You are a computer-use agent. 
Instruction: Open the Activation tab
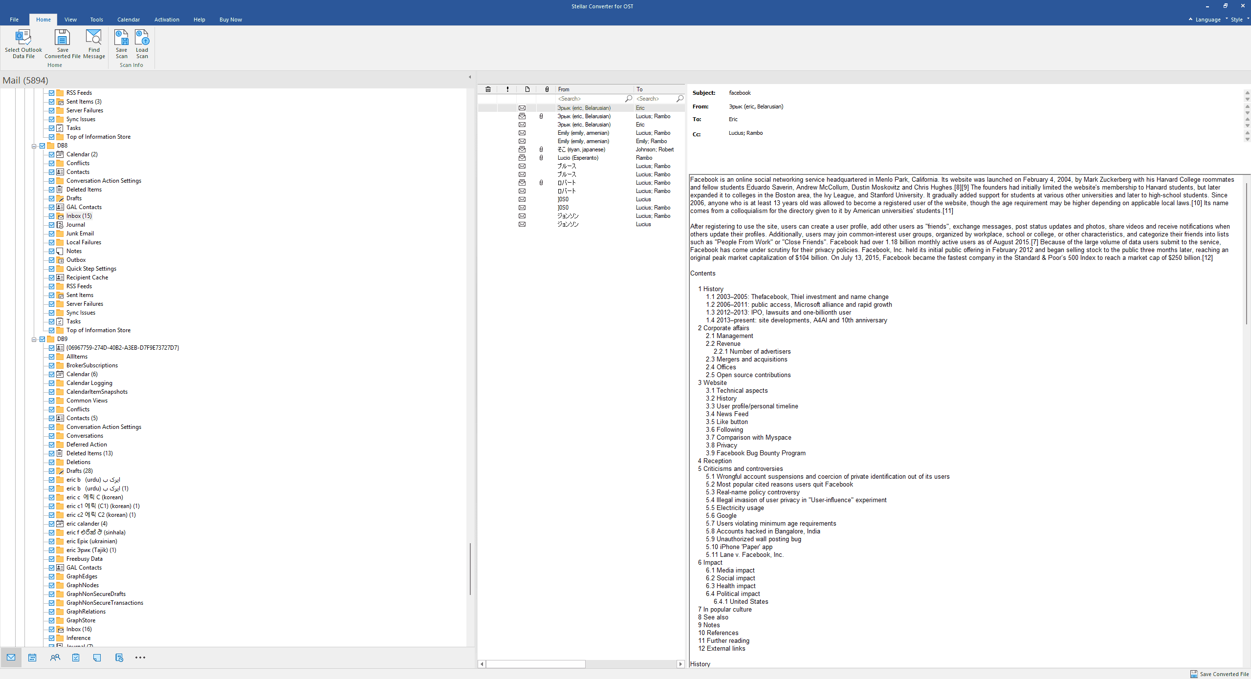click(167, 20)
